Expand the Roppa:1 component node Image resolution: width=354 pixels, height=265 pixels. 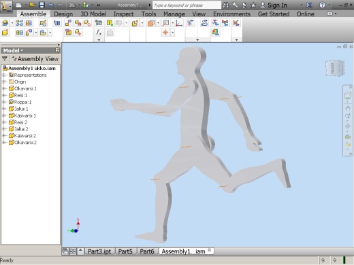coord(4,102)
